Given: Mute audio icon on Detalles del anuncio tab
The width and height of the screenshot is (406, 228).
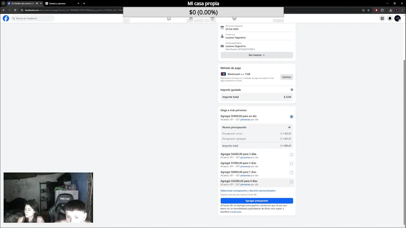Looking at the screenshot, I should (37, 3).
